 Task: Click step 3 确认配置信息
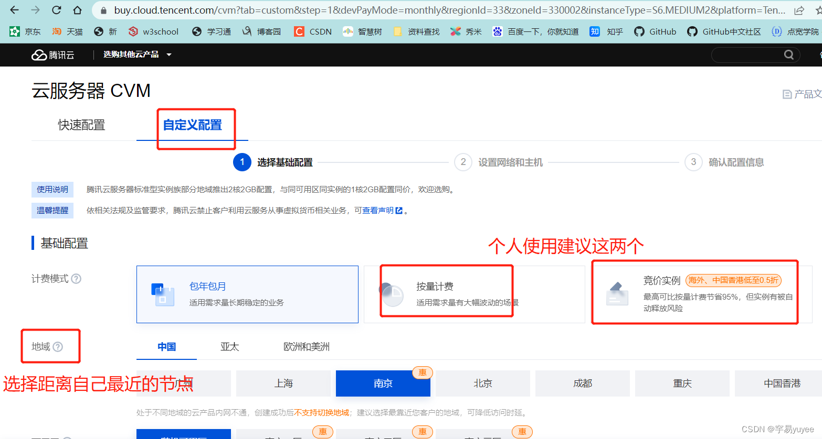(724, 162)
